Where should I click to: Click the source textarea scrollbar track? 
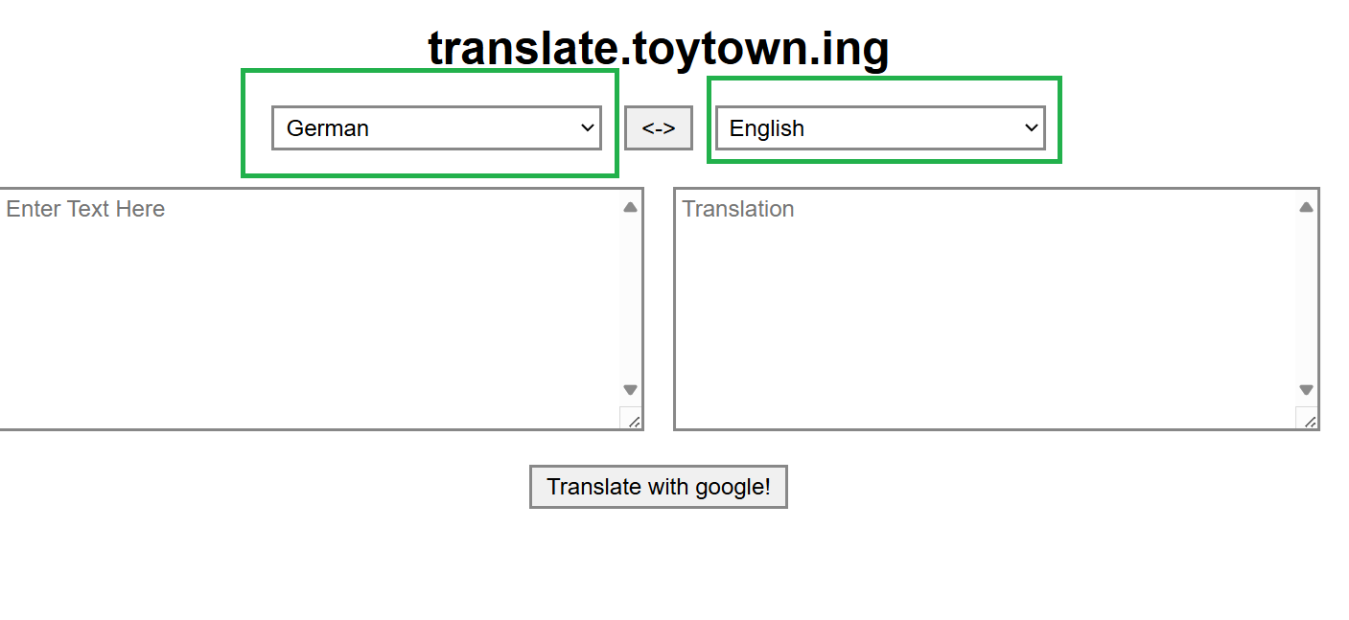point(631,297)
